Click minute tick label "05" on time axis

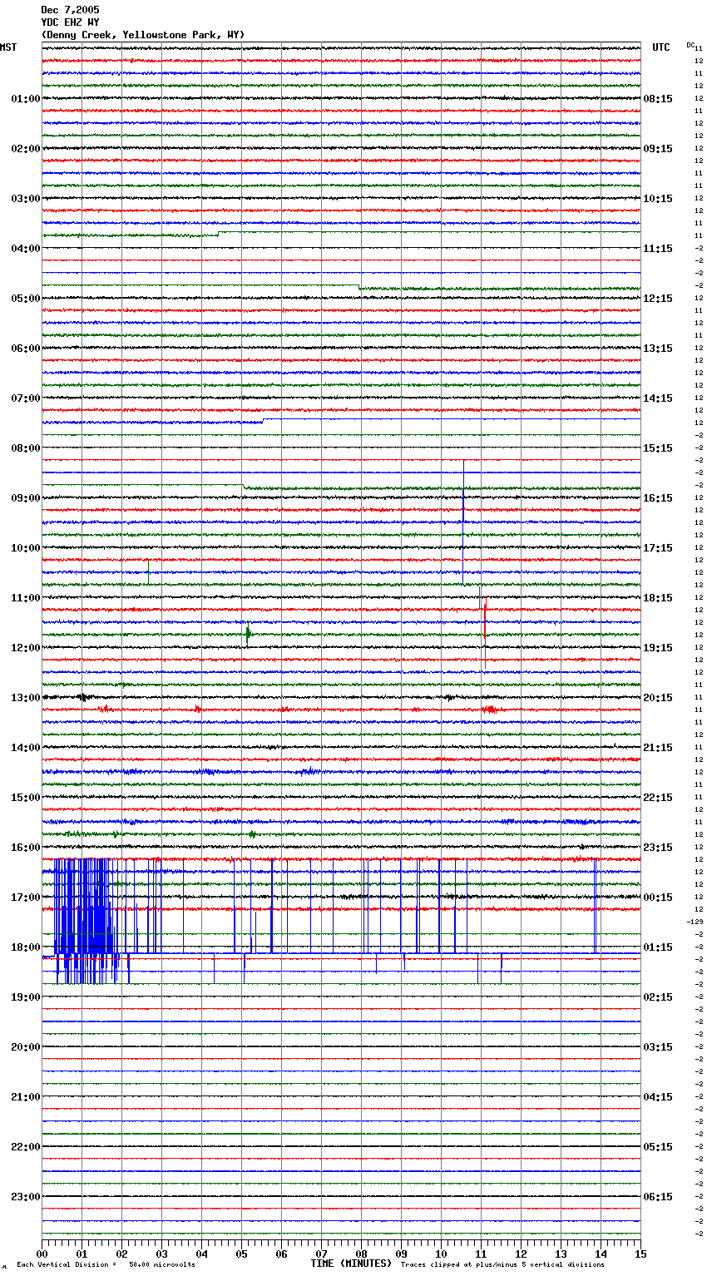pyautogui.click(x=241, y=1254)
